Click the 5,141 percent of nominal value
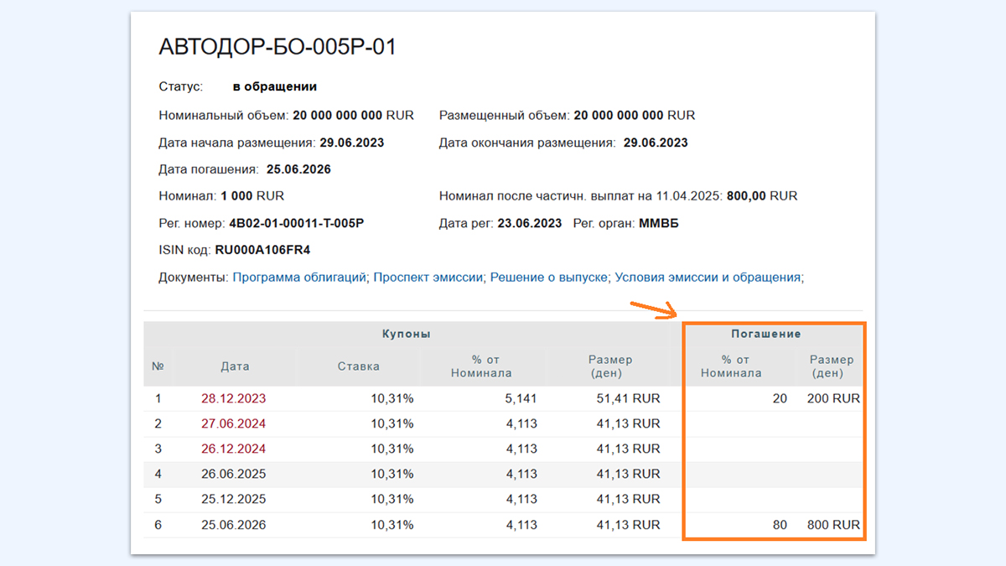1006x566 pixels. point(521,399)
